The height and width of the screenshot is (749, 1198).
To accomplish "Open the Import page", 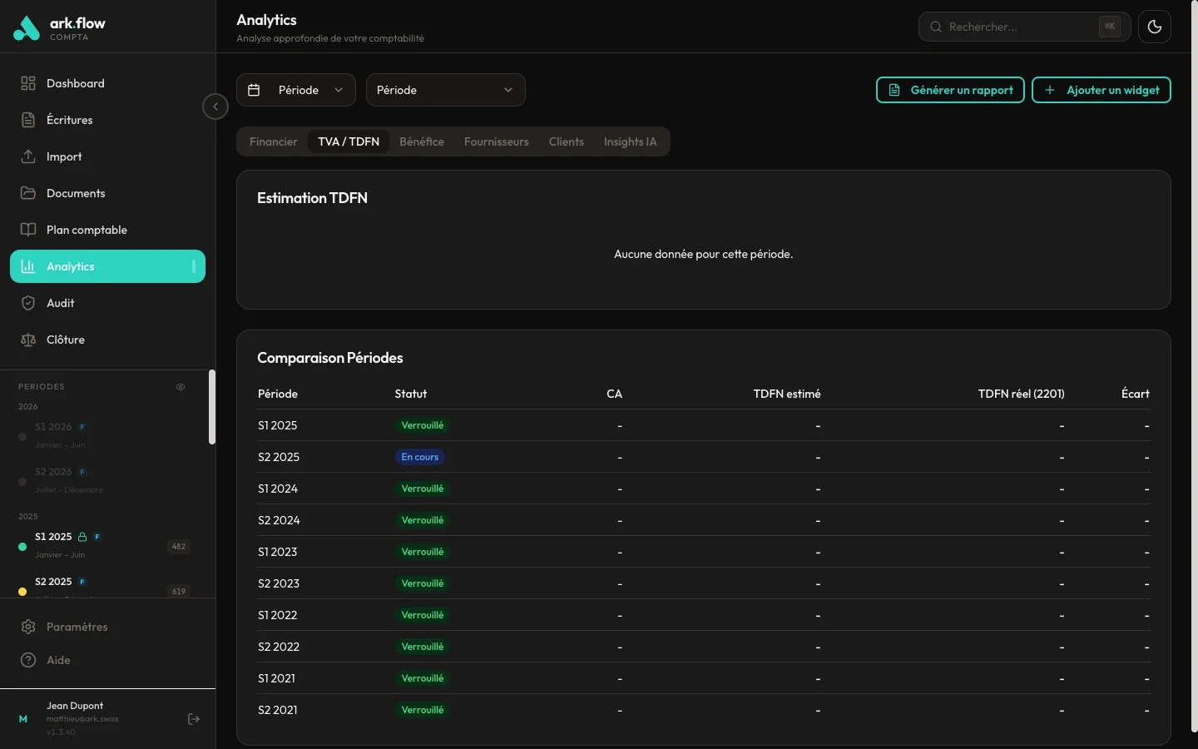I will pyautogui.click(x=64, y=156).
